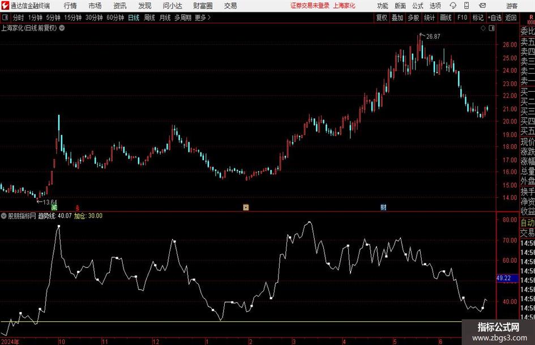
Task: Switch to the 30分钟 period tab
Action: pos(94,18)
